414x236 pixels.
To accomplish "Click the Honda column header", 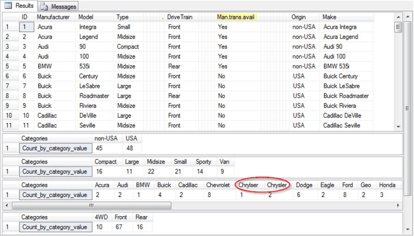I will [387, 185].
